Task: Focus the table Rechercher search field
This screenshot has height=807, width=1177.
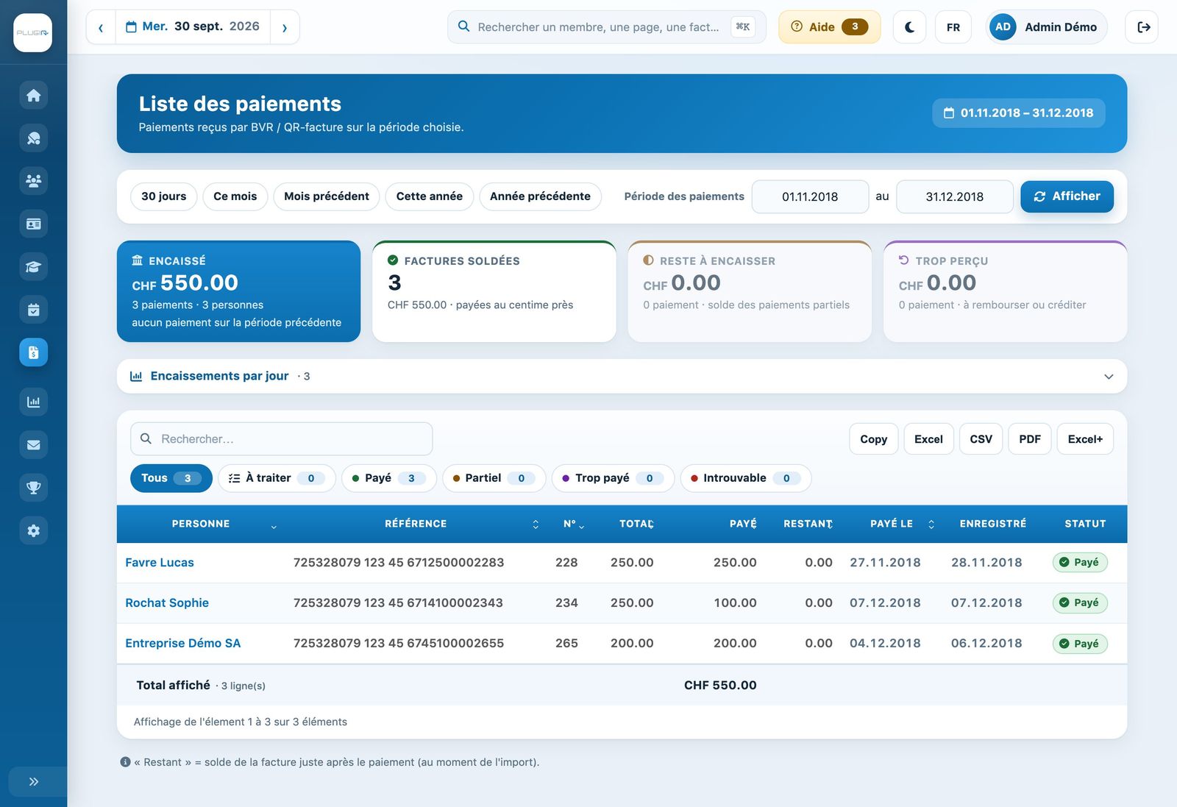Action: (281, 438)
